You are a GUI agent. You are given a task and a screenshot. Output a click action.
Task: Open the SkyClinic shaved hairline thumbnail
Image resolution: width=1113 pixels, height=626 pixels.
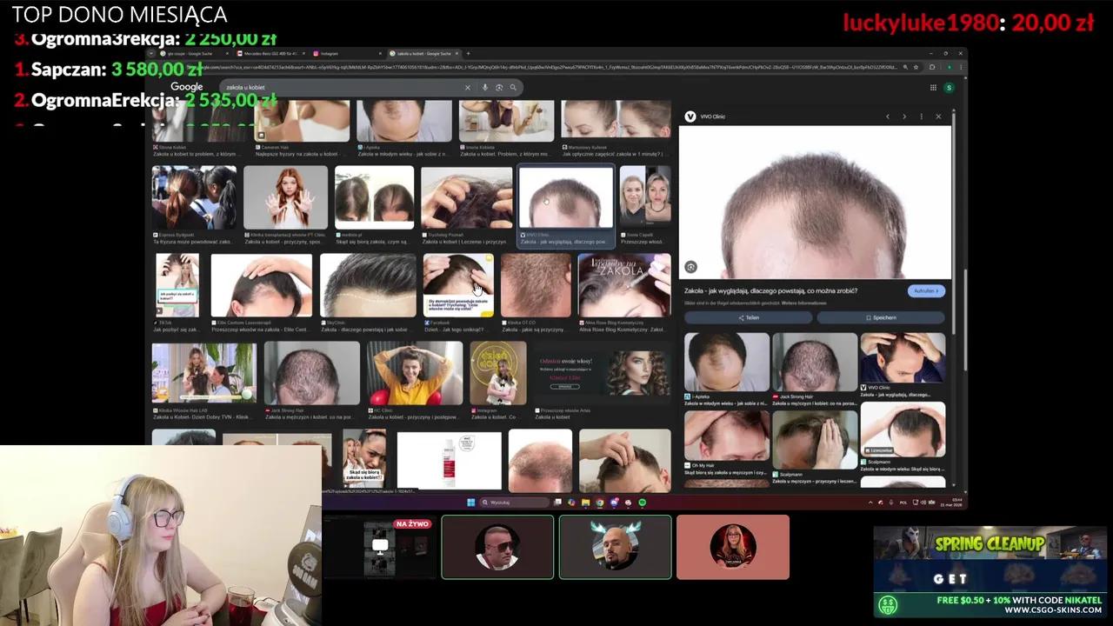point(369,284)
